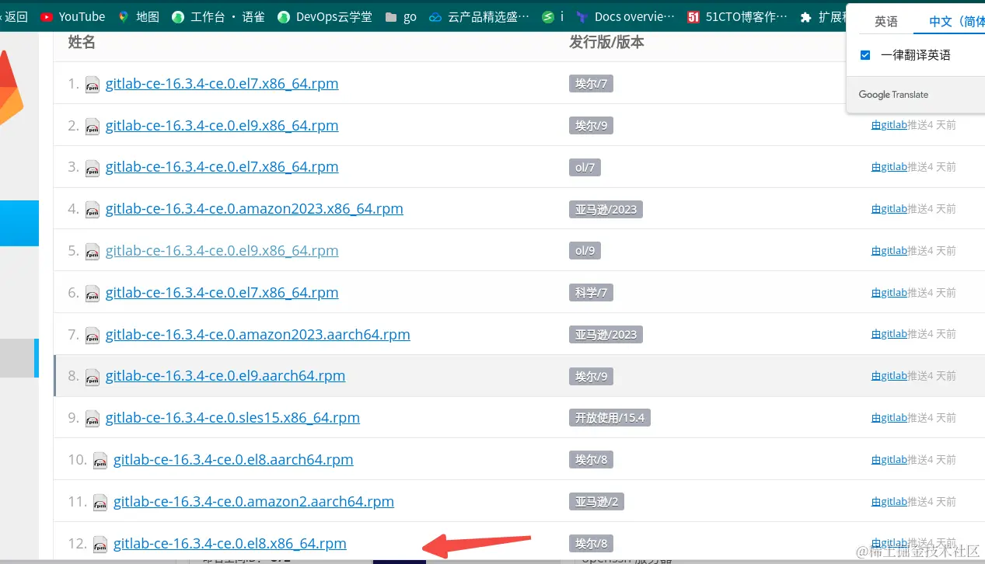Click the rpm icon beside el8.aarch64 package

[x=100, y=461]
